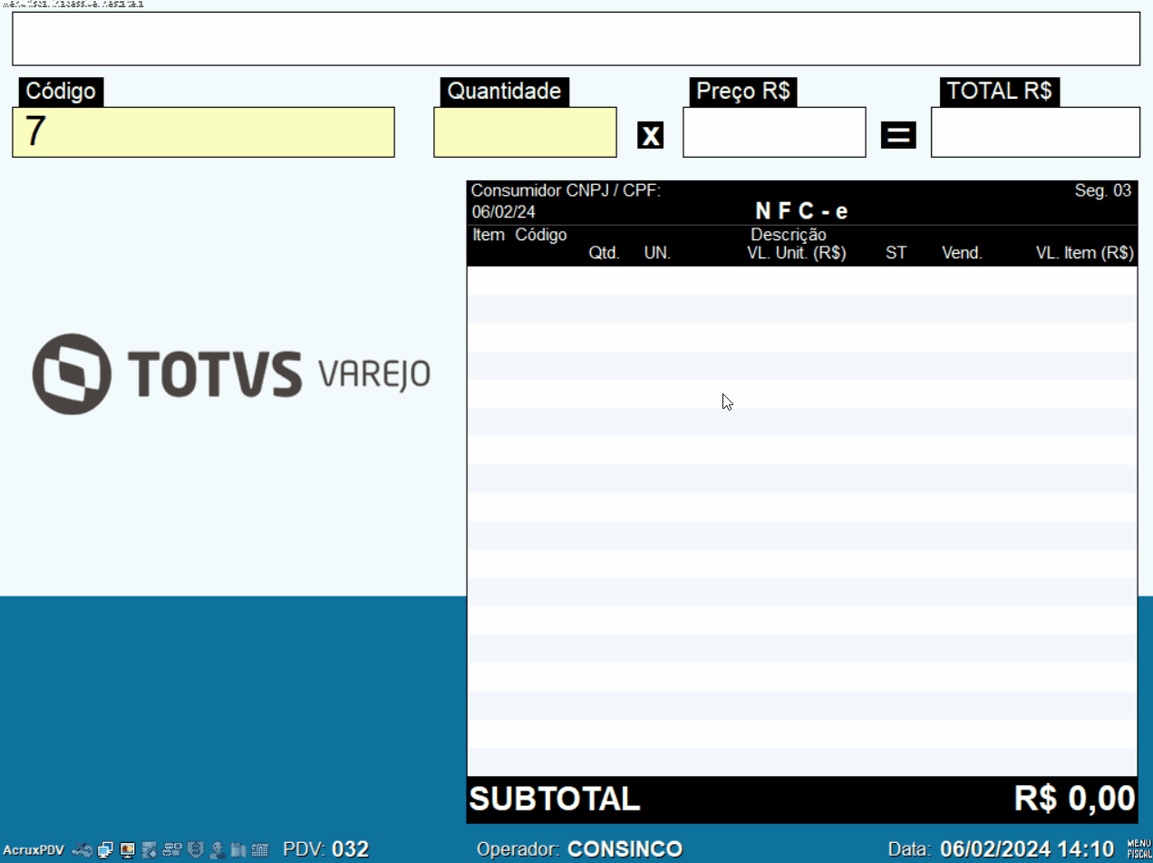This screenshot has width=1153, height=863.
Task: Click the Descrição column header
Action: click(789, 236)
